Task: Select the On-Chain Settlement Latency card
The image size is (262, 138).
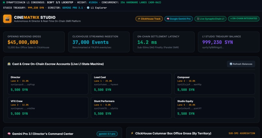Action: 164,42
